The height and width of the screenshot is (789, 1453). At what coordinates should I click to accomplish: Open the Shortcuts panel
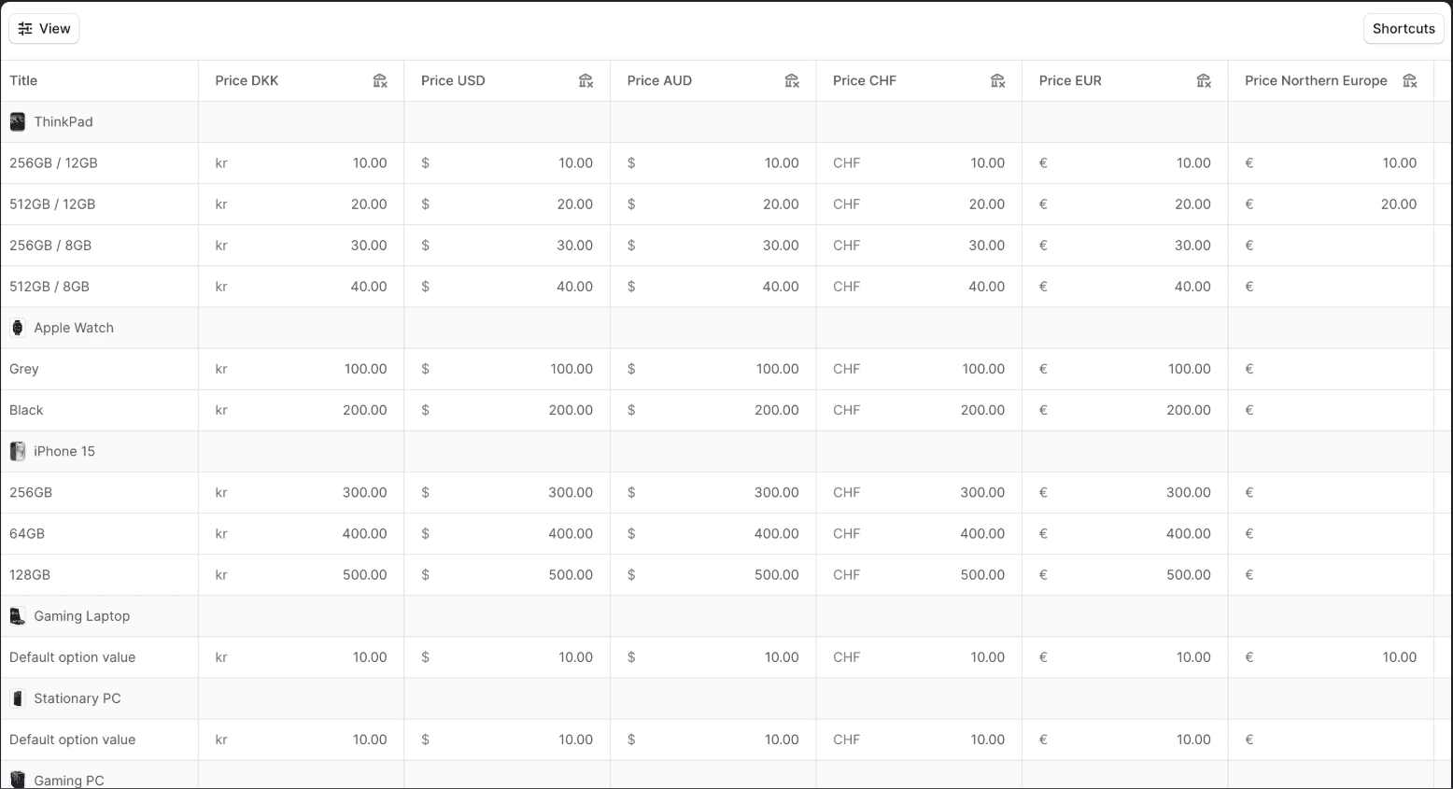[1403, 28]
